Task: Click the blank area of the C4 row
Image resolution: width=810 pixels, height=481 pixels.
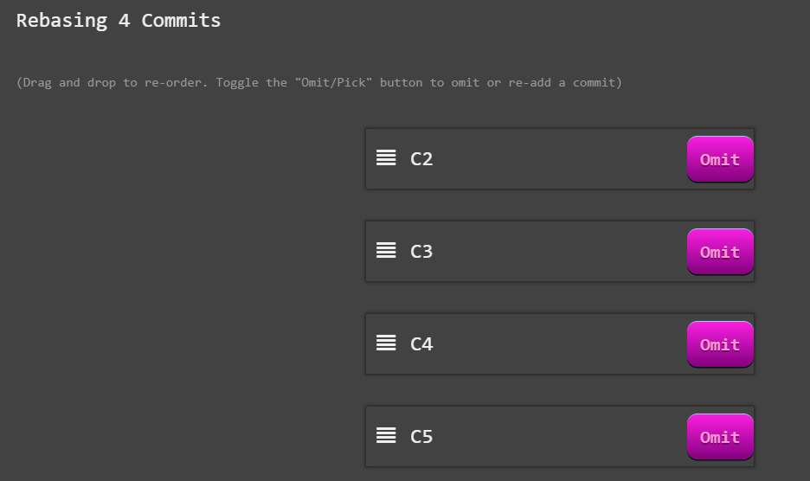Action: (x=558, y=344)
